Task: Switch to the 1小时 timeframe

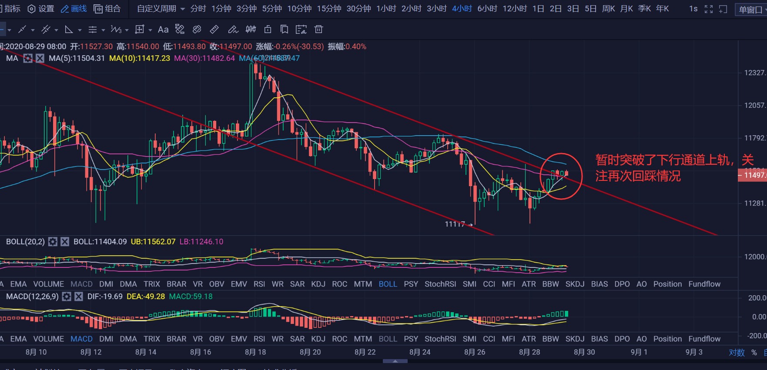Action: click(x=386, y=9)
